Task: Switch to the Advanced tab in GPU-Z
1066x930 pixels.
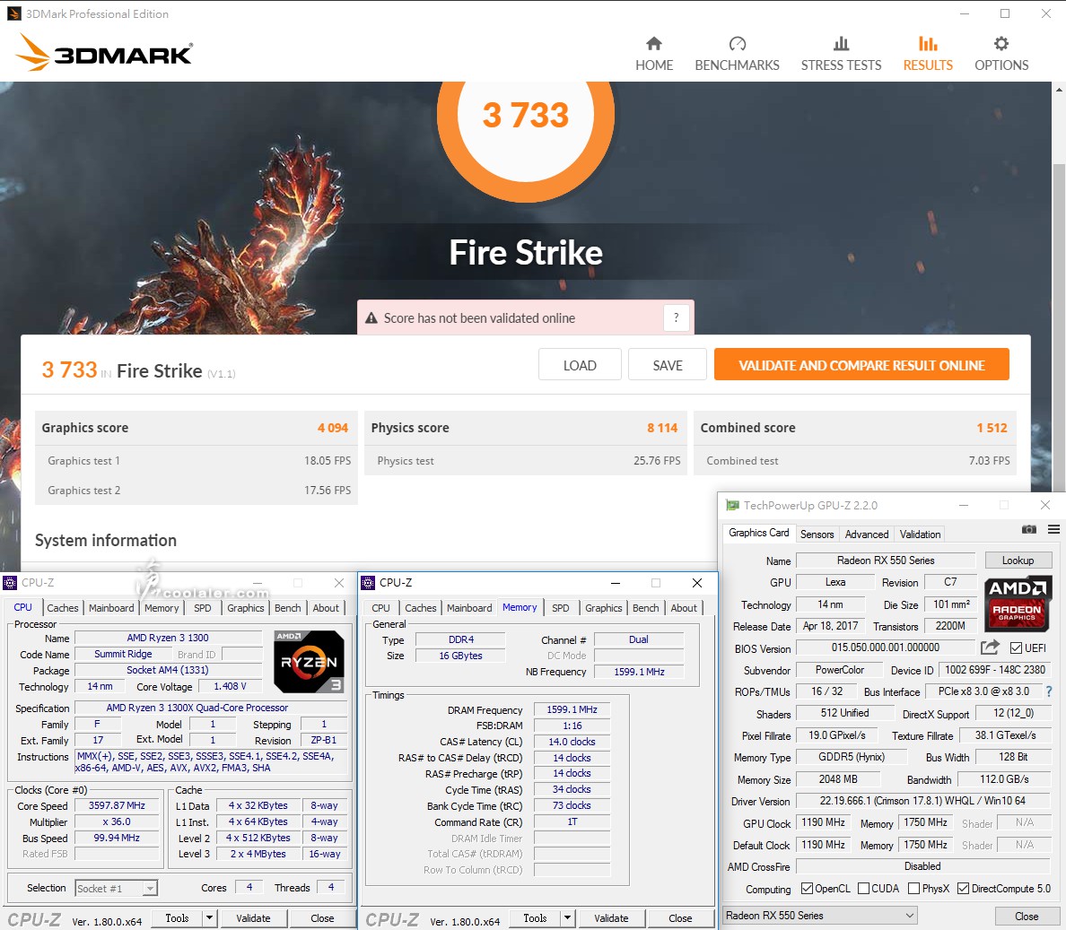Action: tap(866, 534)
